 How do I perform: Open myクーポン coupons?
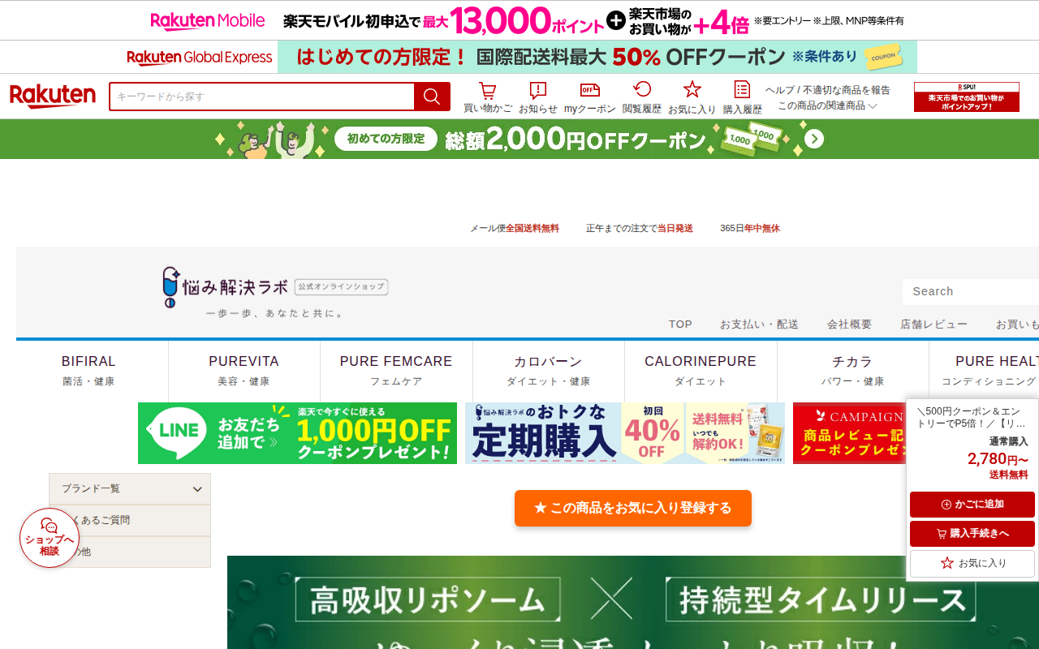tap(590, 97)
